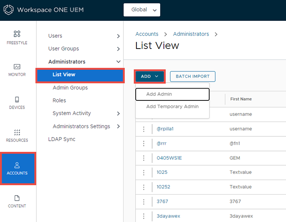Viewport: 286px width, 222px height.
Task: Click the username cell in the @rpilla1 row
Action: [x=241, y=129]
